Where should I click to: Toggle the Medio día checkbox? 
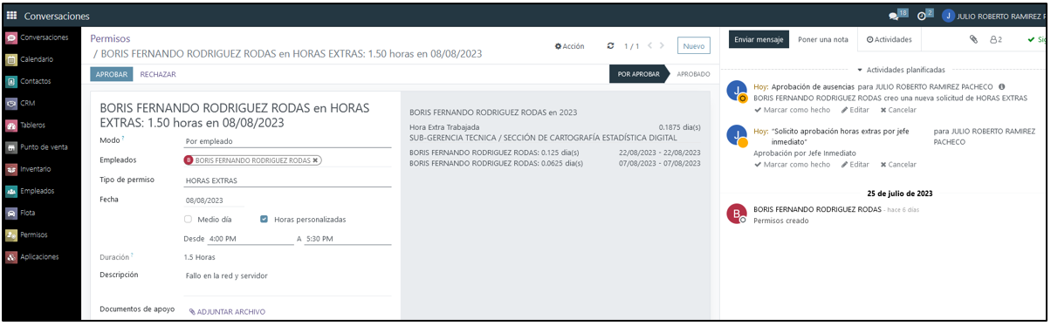point(188,220)
